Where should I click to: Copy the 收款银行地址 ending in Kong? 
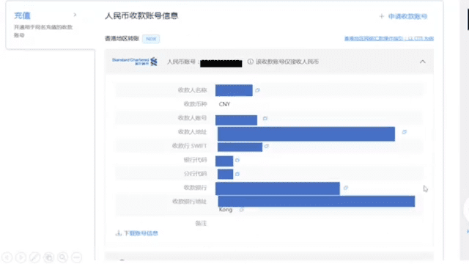242,210
